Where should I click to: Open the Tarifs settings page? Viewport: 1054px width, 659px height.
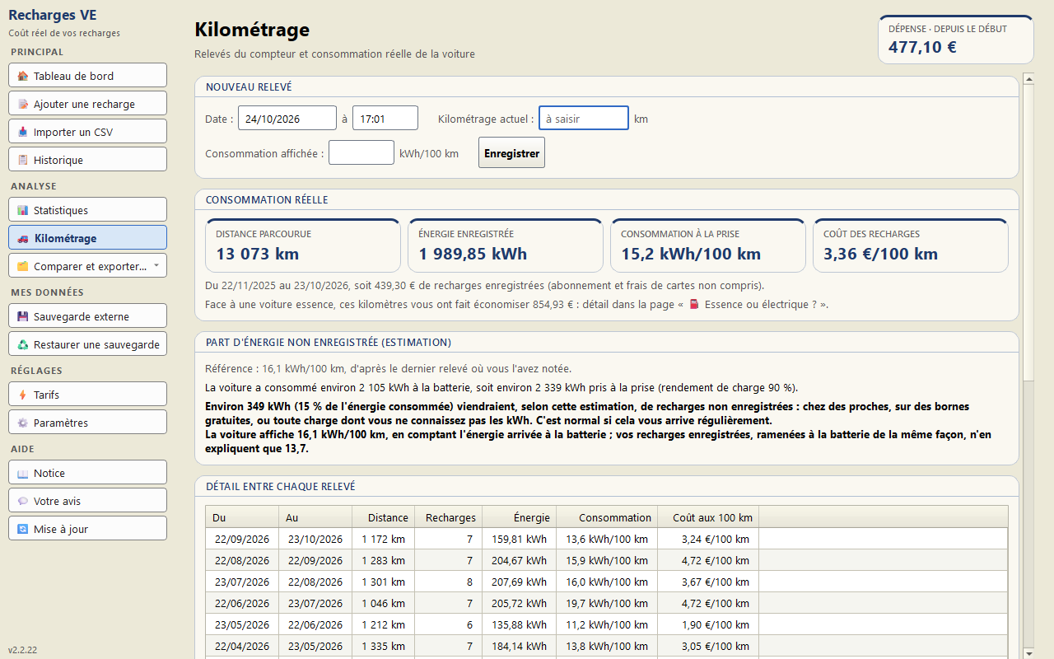click(x=87, y=394)
